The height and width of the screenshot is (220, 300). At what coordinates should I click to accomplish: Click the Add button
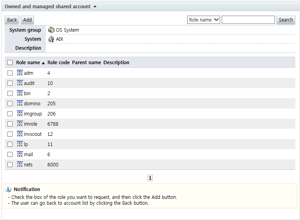pyautogui.click(x=27, y=20)
